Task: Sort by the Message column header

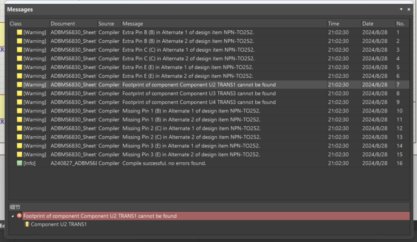Action: click(224, 24)
